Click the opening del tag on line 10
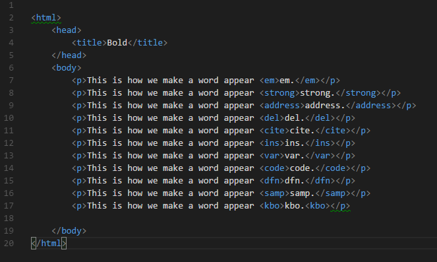 click(272, 118)
